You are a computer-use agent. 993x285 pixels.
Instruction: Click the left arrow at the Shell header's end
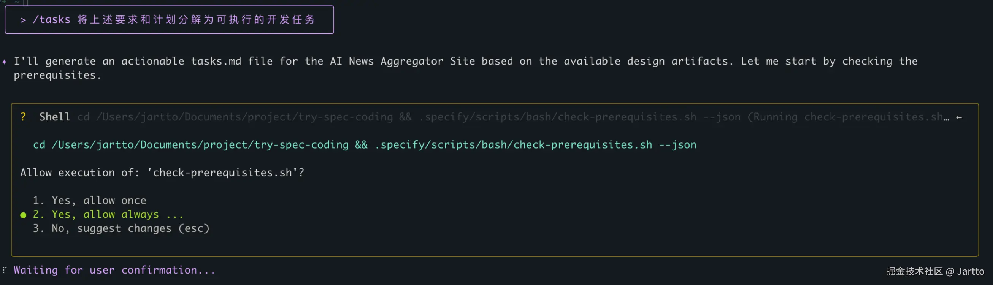pos(959,117)
